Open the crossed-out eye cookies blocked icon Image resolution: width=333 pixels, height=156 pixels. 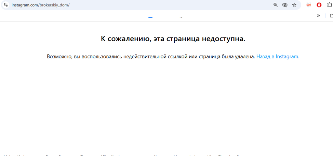[x=285, y=5]
